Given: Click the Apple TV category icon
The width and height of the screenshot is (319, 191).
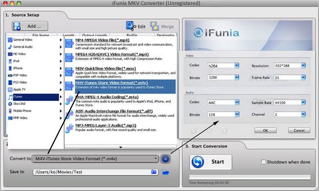Looking at the screenshot, I should (10, 89).
